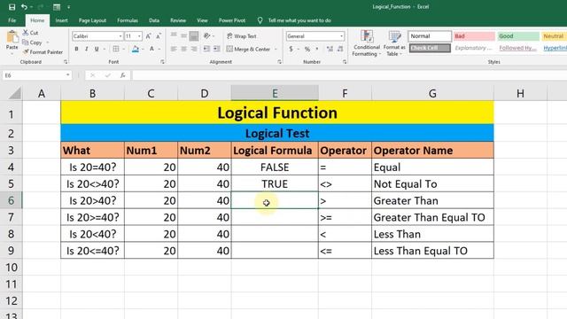Cut the selection with the scissors icon
The width and height of the screenshot is (567, 319).
(26, 33)
